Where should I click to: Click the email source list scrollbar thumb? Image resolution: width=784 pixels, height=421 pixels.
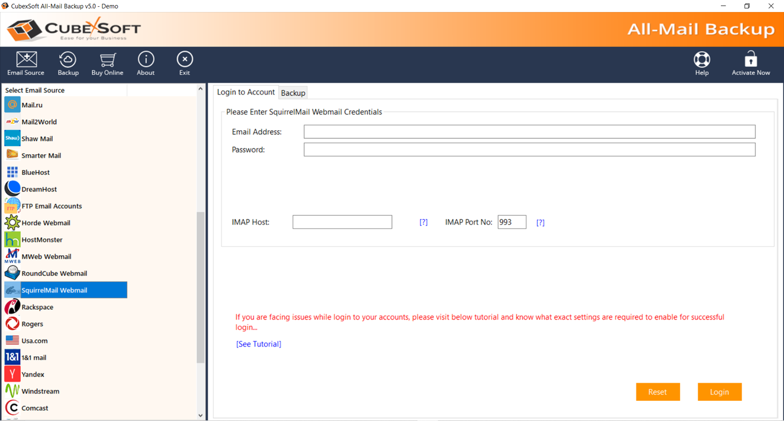pos(200,287)
